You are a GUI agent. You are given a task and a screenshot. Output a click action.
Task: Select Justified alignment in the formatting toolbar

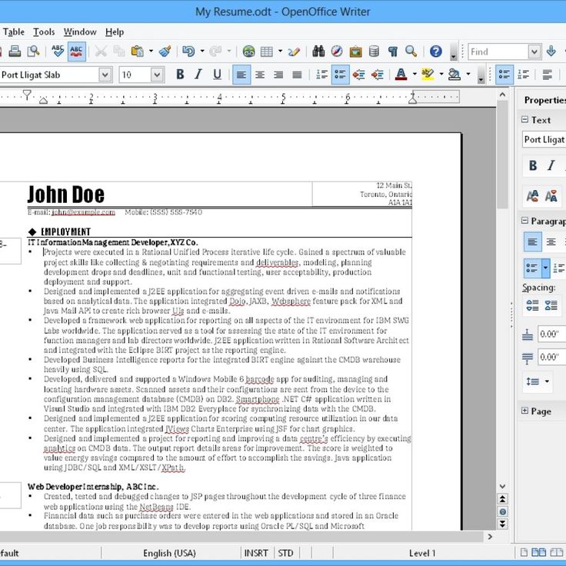point(297,75)
